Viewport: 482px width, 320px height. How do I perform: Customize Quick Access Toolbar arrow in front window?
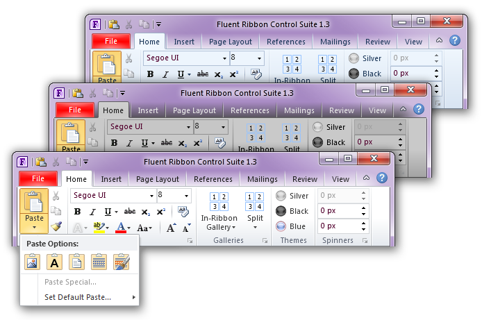pos(85,162)
